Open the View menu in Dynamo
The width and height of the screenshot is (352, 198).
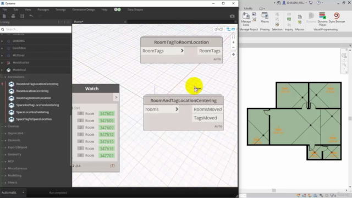[28, 10]
